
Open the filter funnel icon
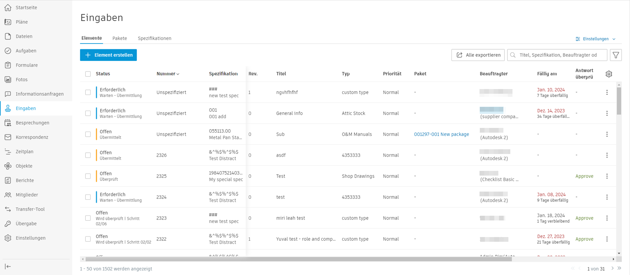(616, 55)
